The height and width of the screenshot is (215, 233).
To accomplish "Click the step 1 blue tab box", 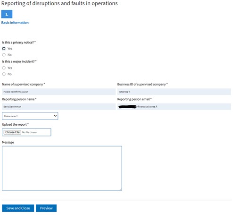I will 7,14.
